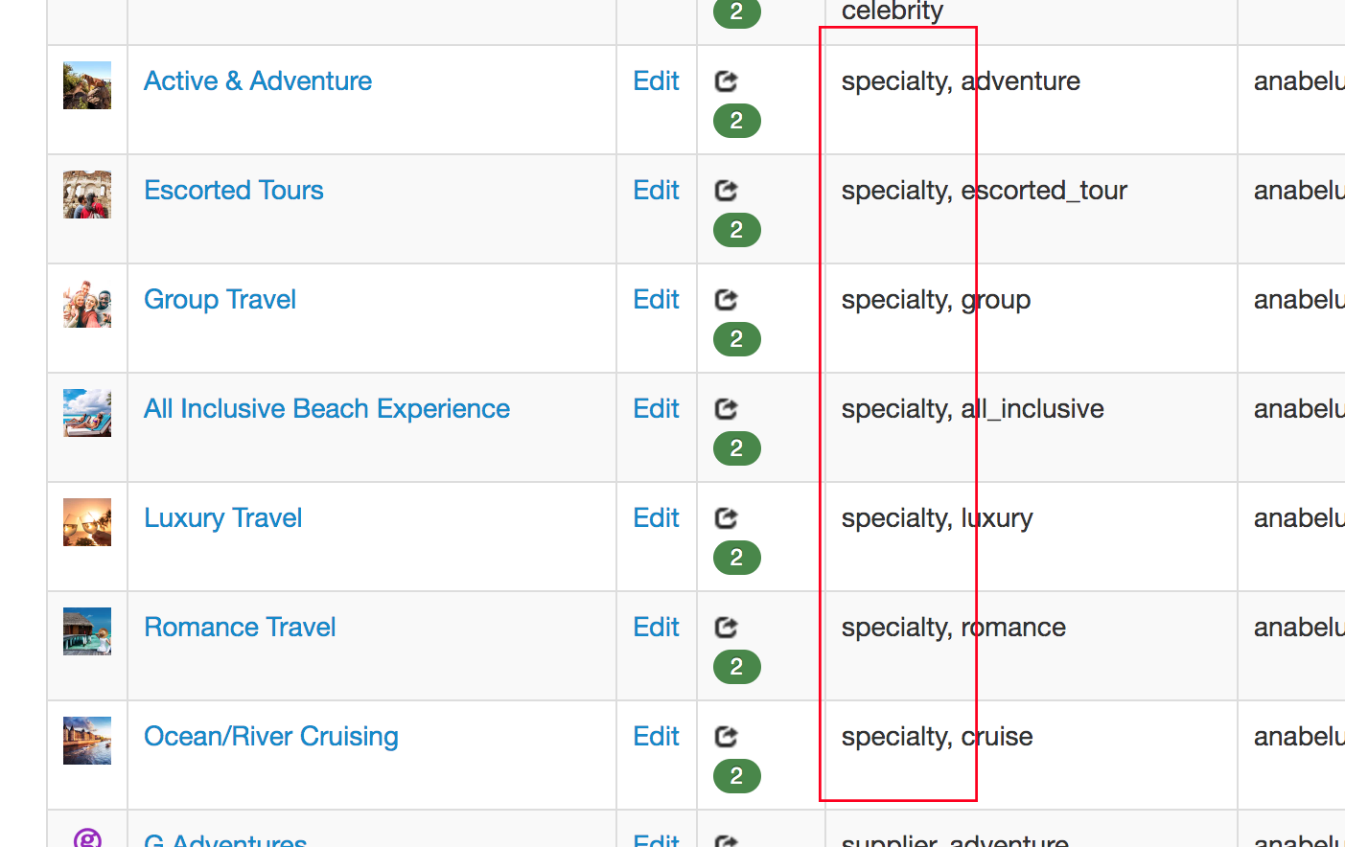The height and width of the screenshot is (847, 1345).
Task: Click the Romance Travel thumbnail image
Action: [87, 631]
